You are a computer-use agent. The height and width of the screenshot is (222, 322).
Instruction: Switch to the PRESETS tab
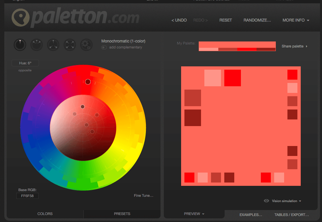[x=122, y=214]
